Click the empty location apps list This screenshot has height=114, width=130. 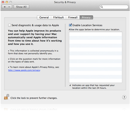click(96, 57)
